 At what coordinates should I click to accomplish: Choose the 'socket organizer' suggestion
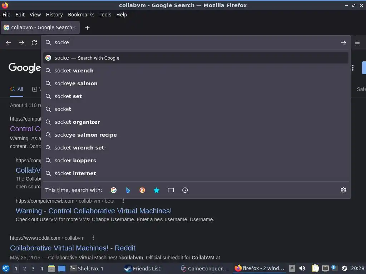click(x=196, y=122)
